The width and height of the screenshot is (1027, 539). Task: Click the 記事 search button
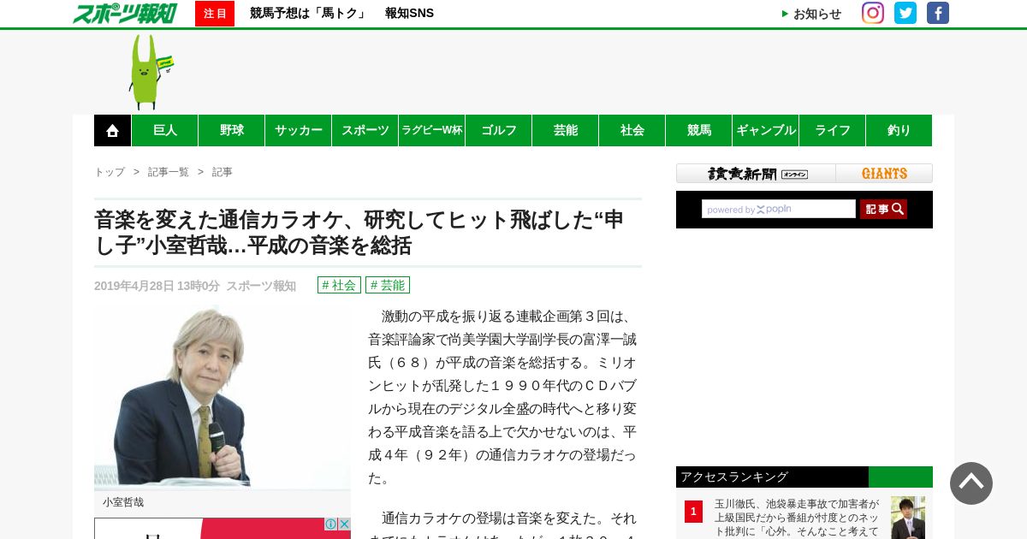click(x=883, y=209)
